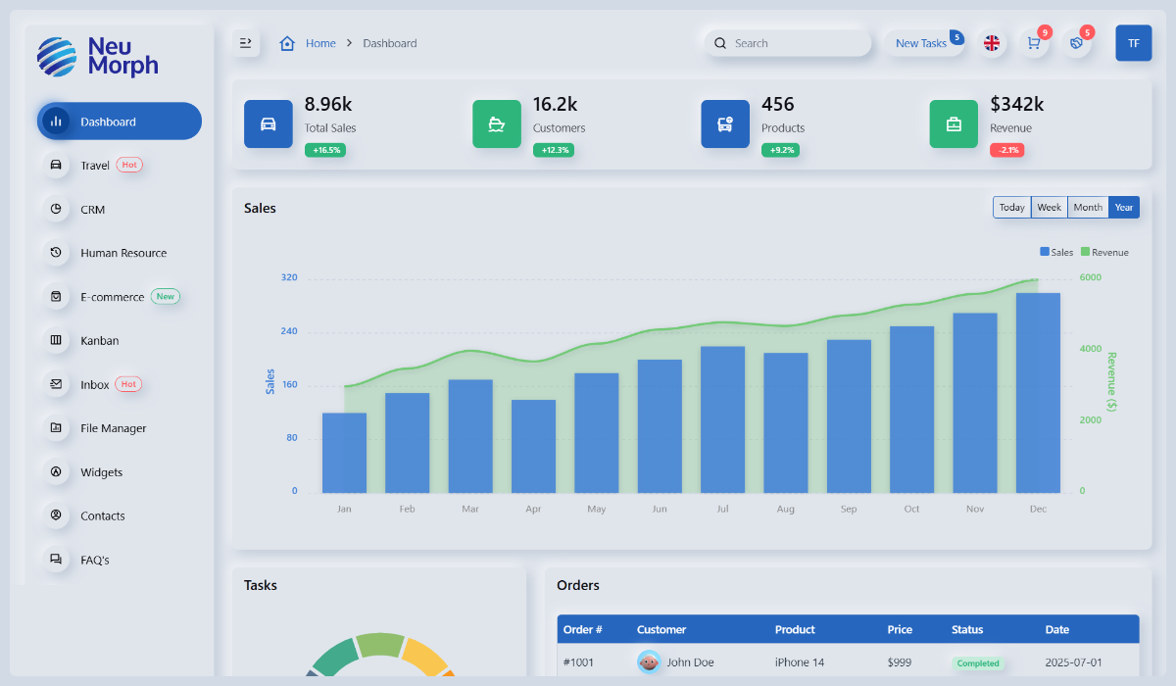Click the UK flag language icon

[991, 43]
